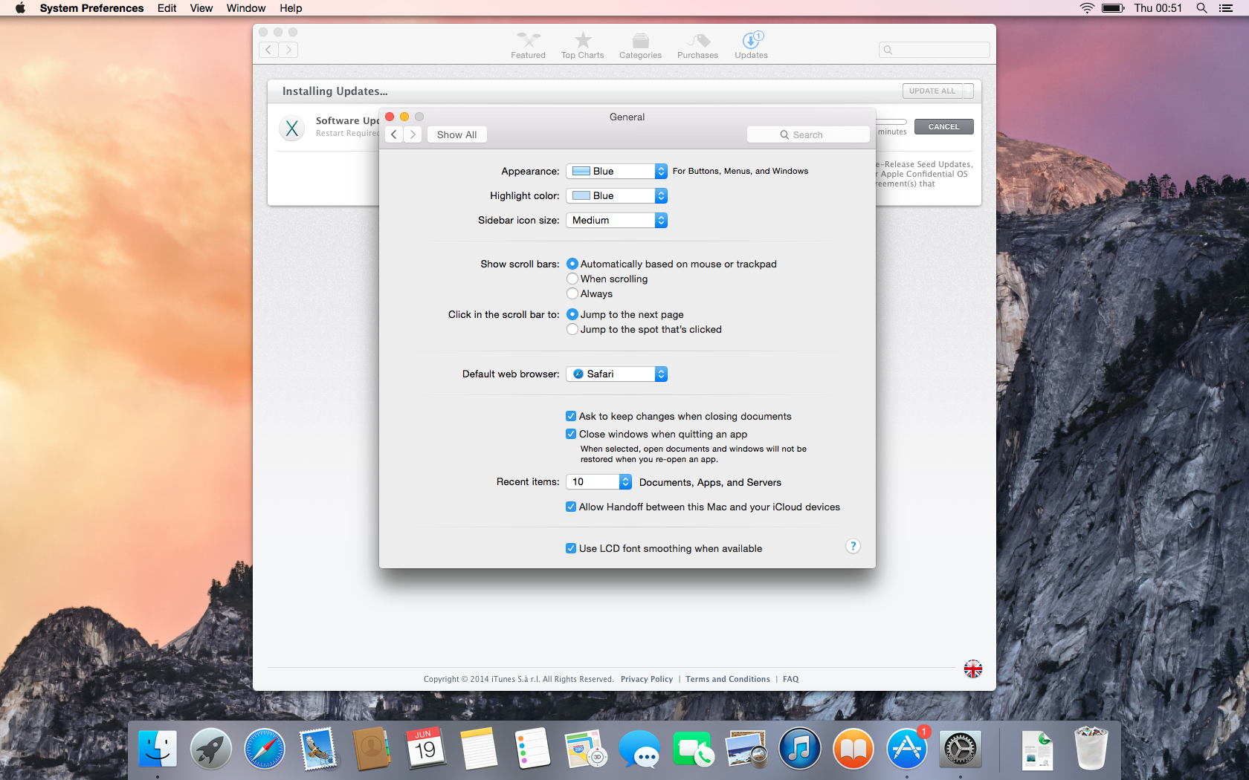This screenshot has width=1249, height=780.
Task: Toggle Allow Handoff checkbox
Action: pyautogui.click(x=571, y=507)
